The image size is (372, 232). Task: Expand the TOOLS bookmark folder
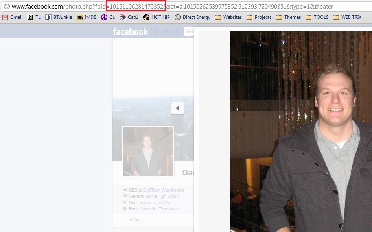317,17
